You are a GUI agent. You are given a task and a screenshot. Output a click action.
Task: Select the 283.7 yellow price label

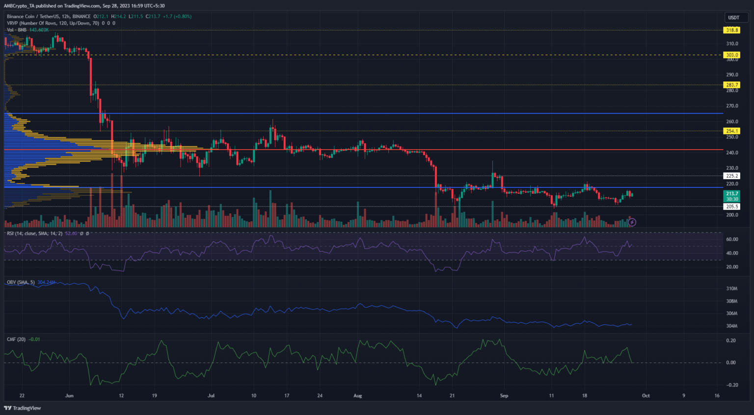(x=732, y=85)
